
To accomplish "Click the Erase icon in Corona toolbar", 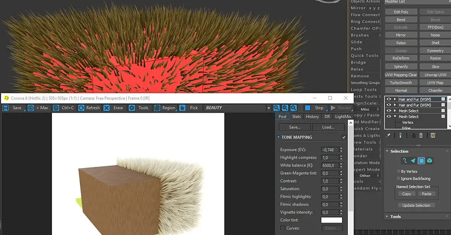I will [x=107, y=108].
